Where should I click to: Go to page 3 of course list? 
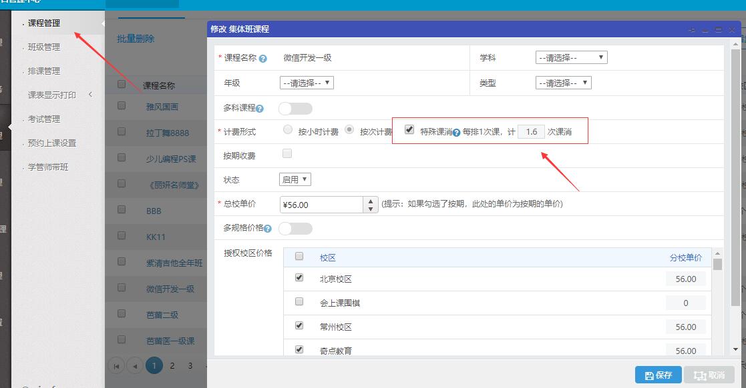tap(190, 366)
